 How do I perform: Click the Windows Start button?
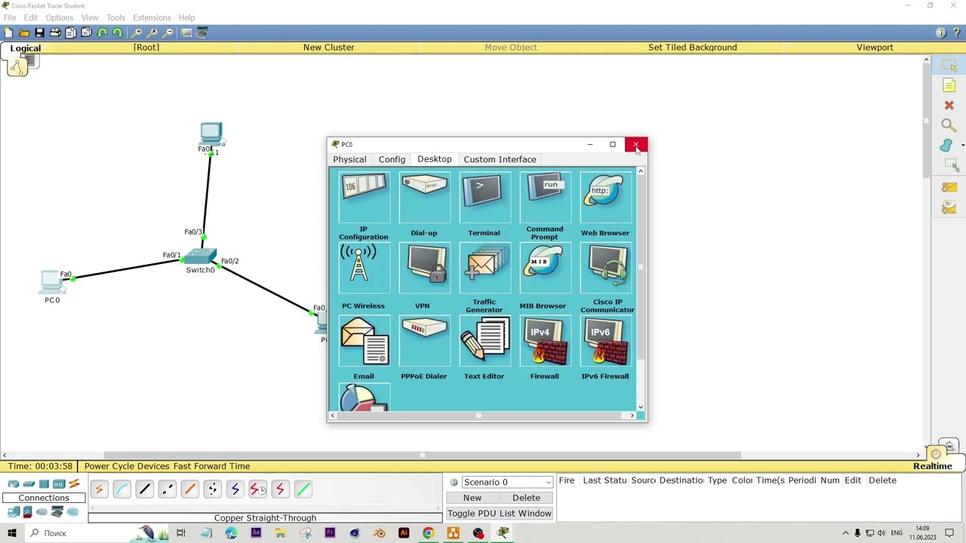point(11,533)
